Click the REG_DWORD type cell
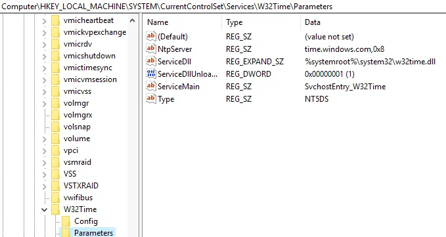This screenshot has width=446, height=237. tap(248, 74)
